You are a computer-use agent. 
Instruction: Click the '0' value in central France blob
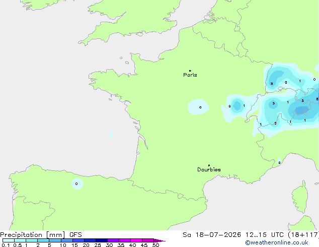(x=200, y=107)
